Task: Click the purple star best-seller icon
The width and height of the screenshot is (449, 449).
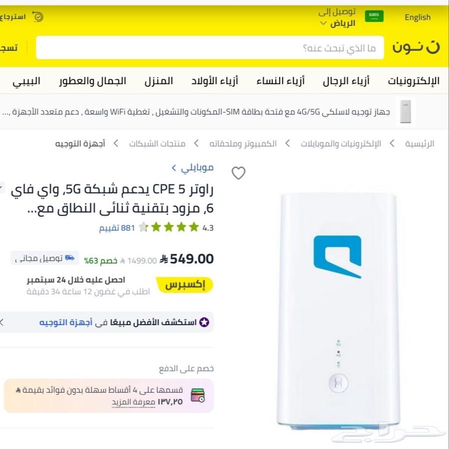Action: [204, 322]
